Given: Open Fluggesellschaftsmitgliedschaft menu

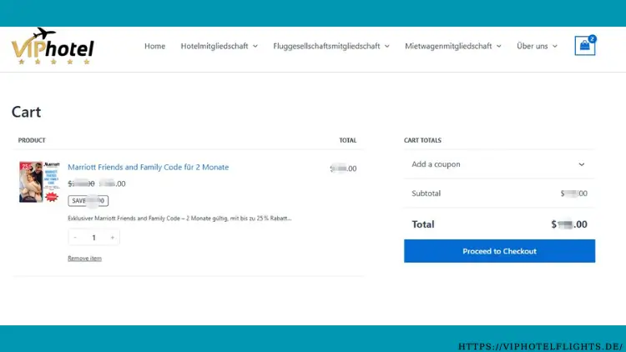Looking at the screenshot, I should click(326, 46).
